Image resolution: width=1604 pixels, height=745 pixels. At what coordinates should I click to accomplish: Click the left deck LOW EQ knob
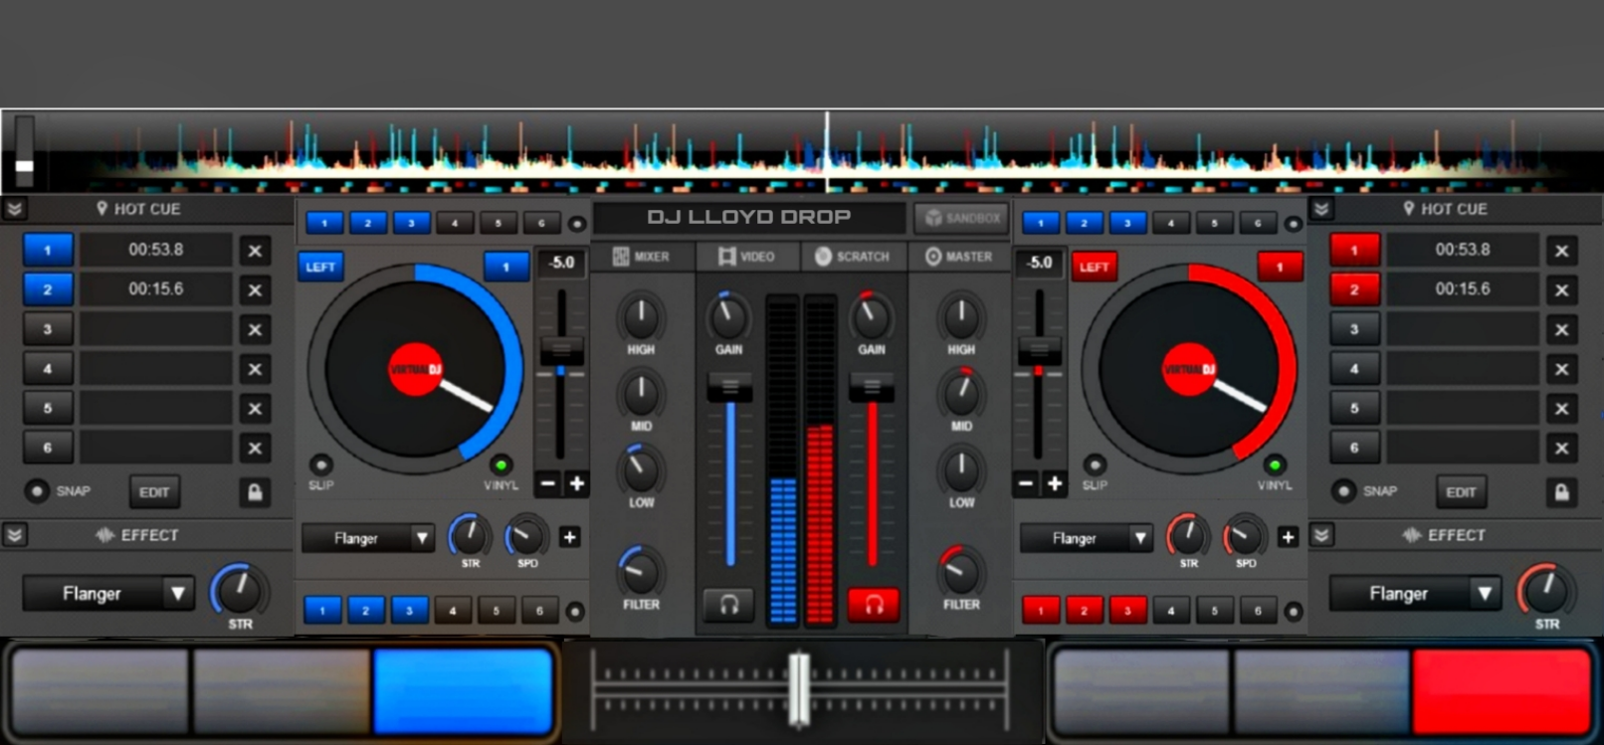point(641,470)
